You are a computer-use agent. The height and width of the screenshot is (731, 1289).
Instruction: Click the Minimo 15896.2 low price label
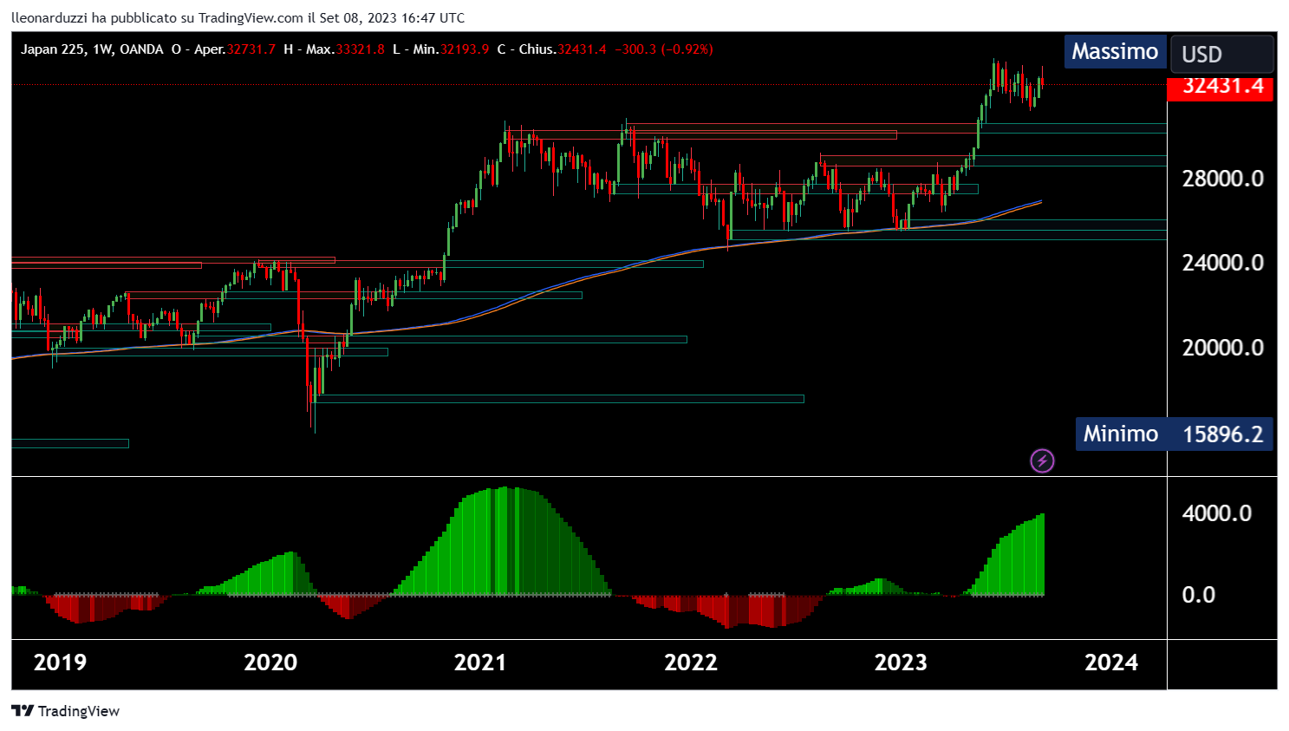[1175, 434]
